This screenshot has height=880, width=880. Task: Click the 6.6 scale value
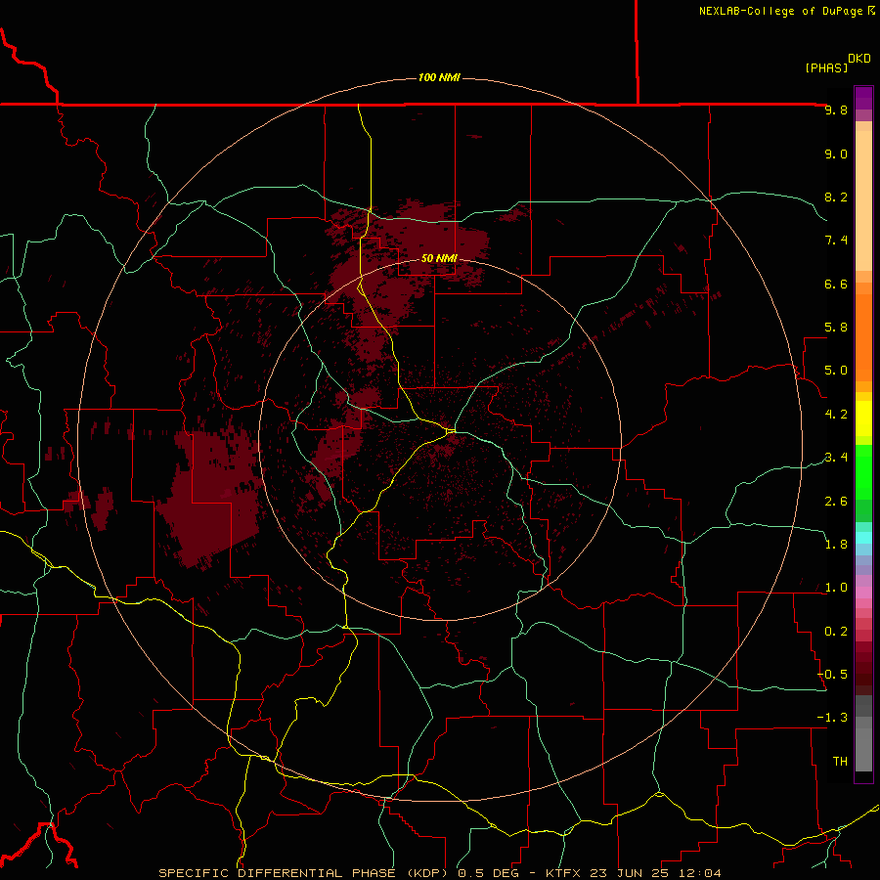pyautogui.click(x=836, y=284)
